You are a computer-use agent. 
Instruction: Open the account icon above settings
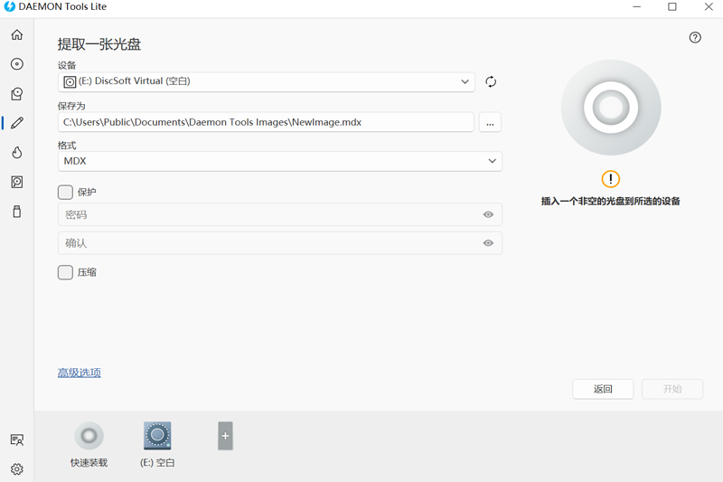click(17, 440)
